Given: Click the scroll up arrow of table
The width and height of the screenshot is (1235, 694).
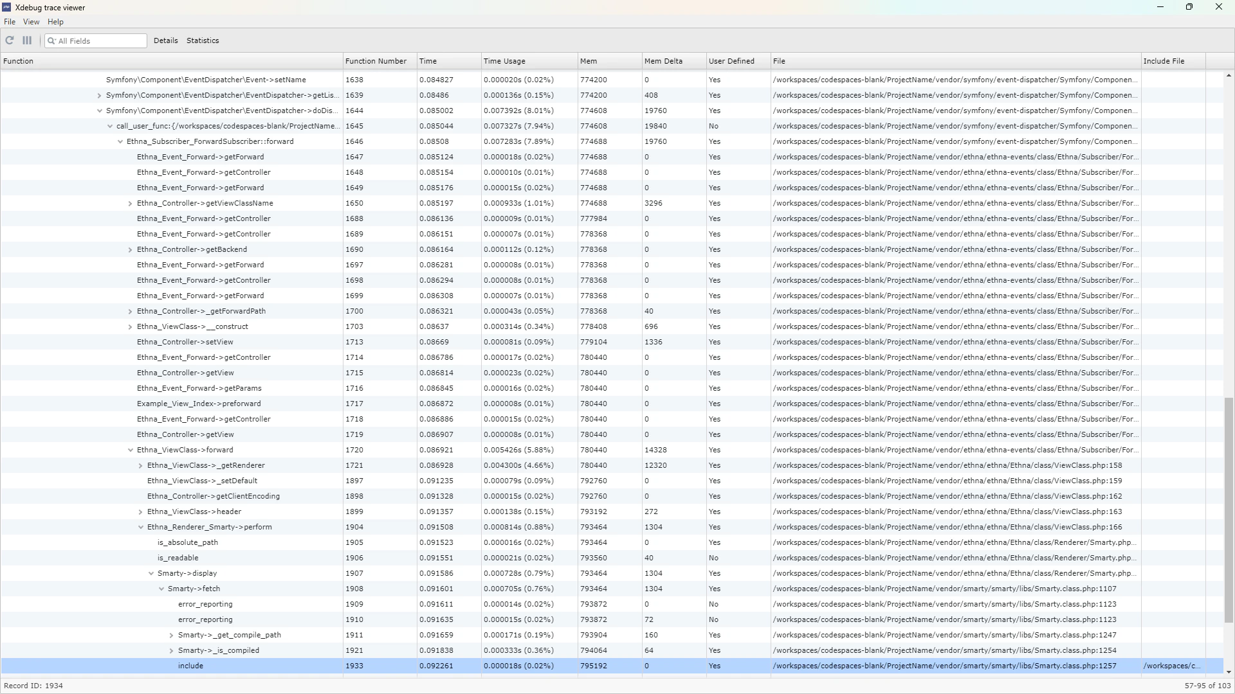Looking at the screenshot, I should pos(1229,76).
